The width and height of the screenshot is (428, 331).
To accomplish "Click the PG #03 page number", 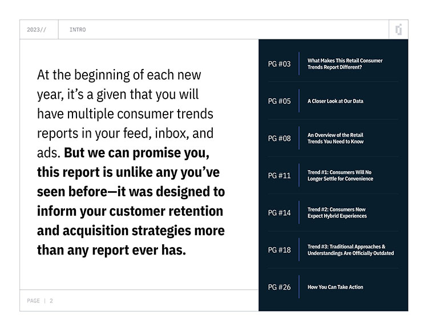I will [x=279, y=64].
